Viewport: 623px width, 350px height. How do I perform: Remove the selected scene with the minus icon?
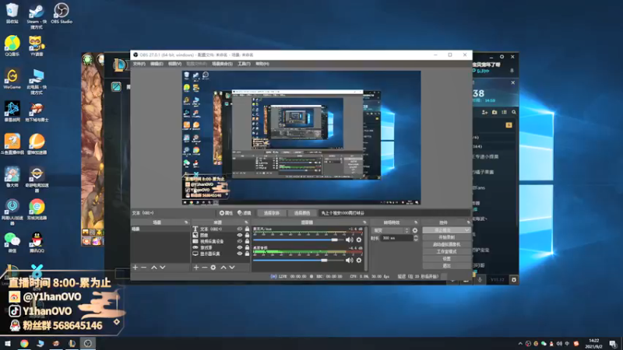tap(144, 268)
